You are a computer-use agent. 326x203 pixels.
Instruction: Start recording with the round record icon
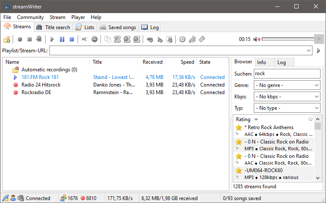tap(20, 39)
